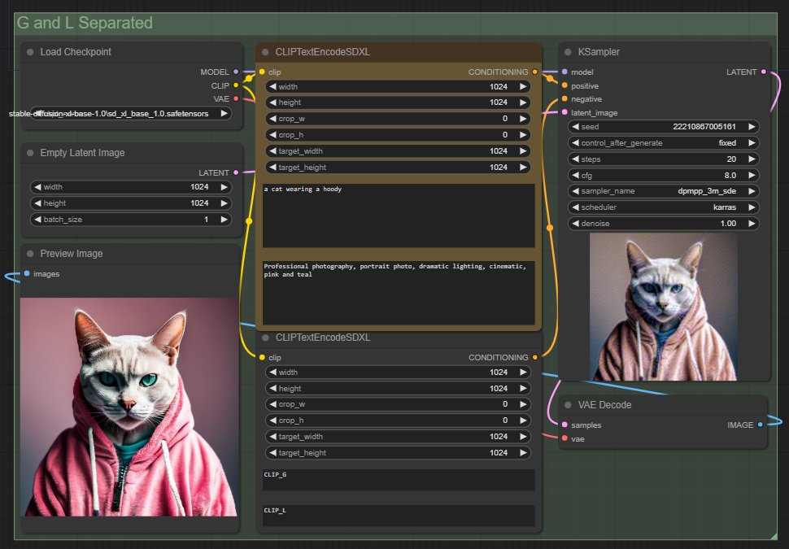Collapse the VAE Decode node dot
Screen dimensions: 789x549
[x=568, y=405]
